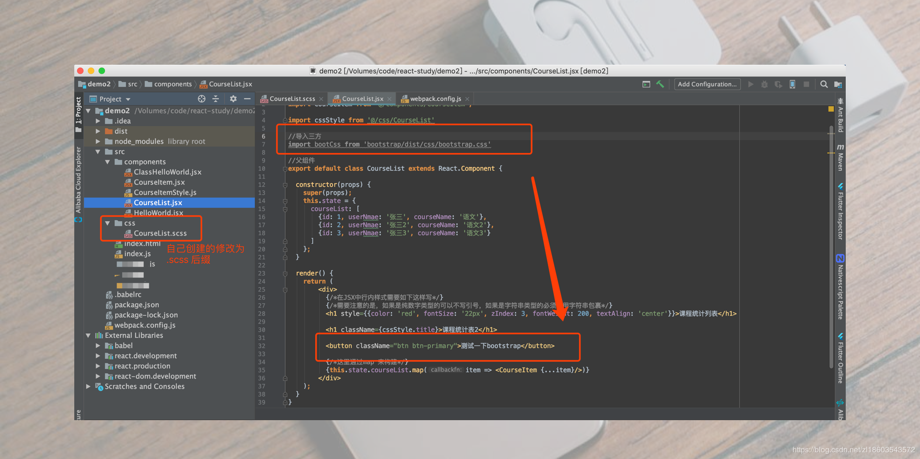This screenshot has height=459, width=920.
Task: Hide the Project panel with the minus icon
Action: pos(247,99)
